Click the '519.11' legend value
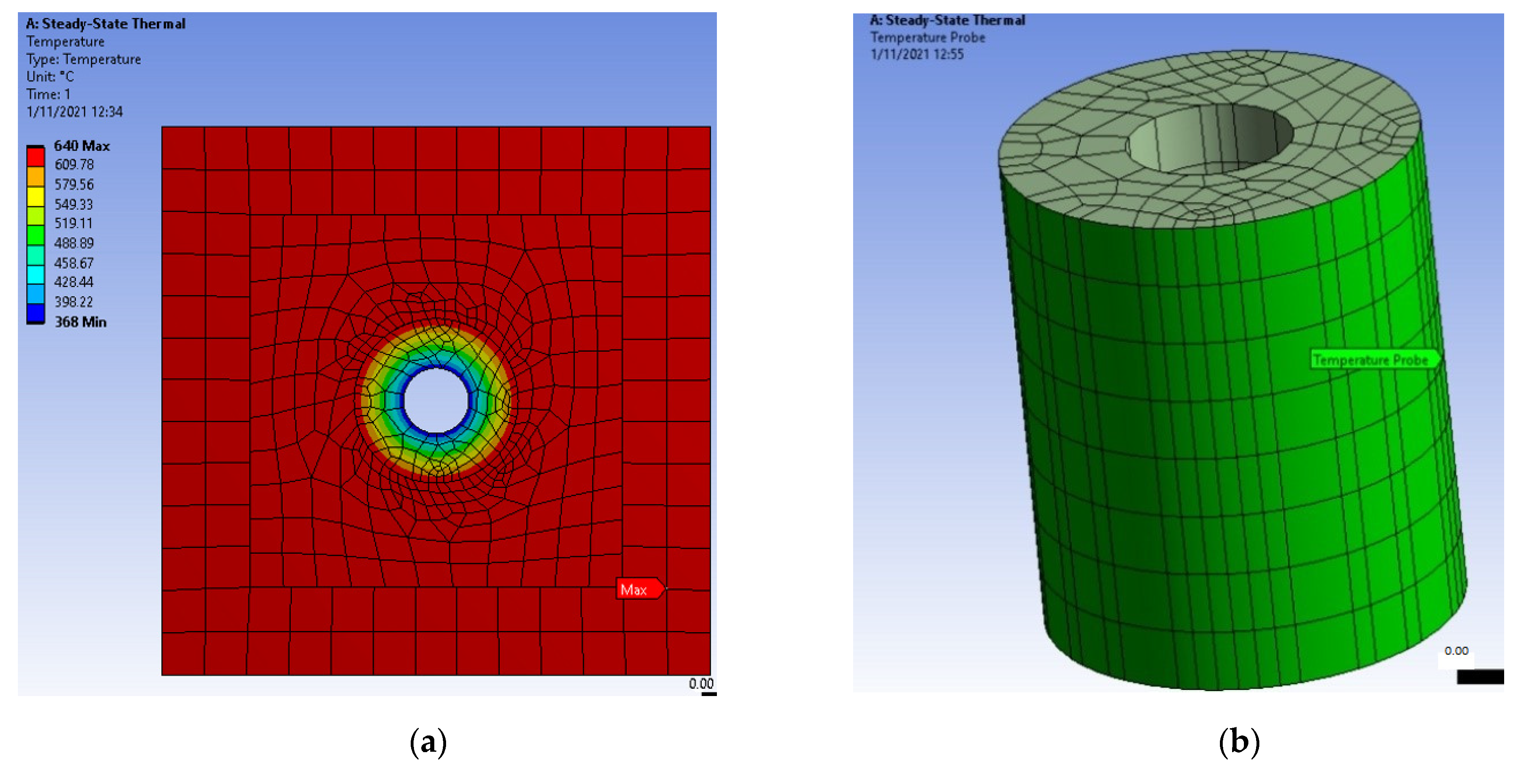The height and width of the screenshot is (768, 1520). (x=74, y=224)
